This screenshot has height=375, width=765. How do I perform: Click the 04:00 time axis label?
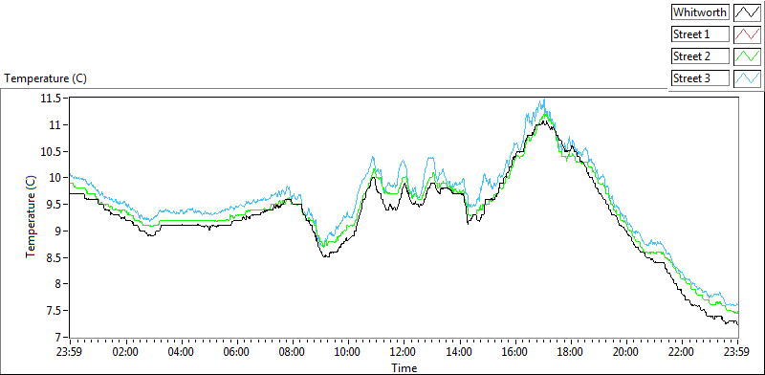click(x=182, y=352)
